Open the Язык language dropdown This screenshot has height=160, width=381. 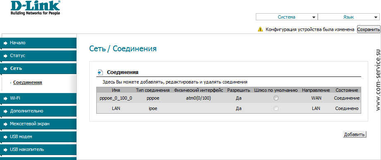(348, 17)
